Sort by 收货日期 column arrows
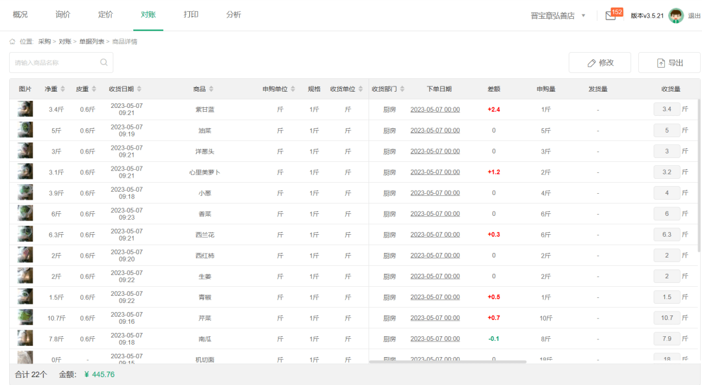 [x=139, y=89]
